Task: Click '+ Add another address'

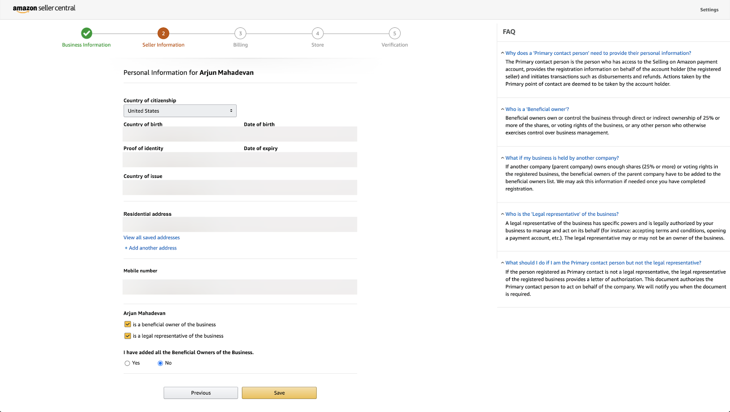Action: [x=150, y=248]
